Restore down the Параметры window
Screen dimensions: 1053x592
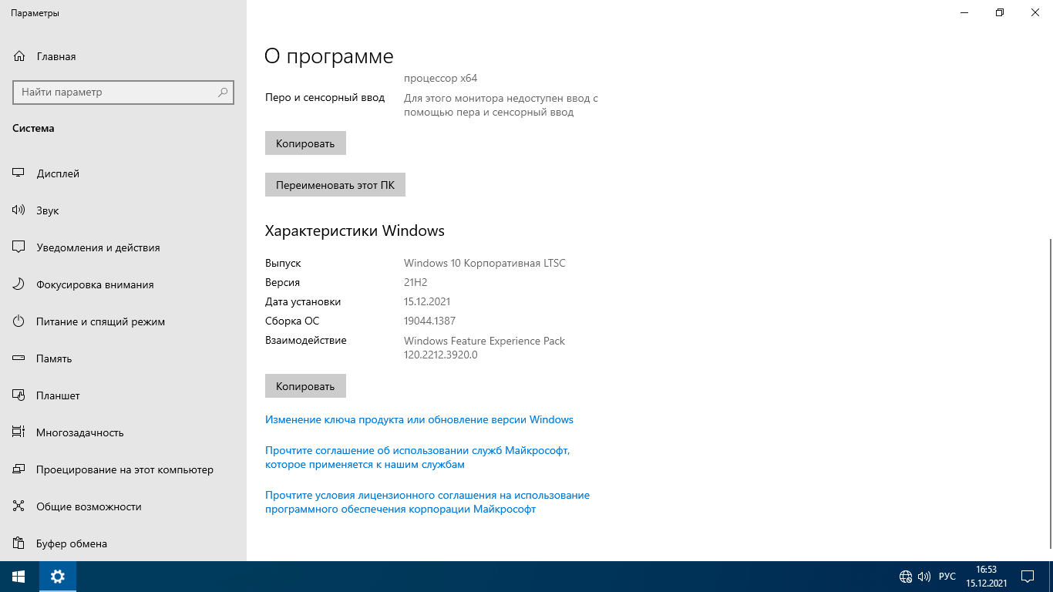pos(1000,12)
